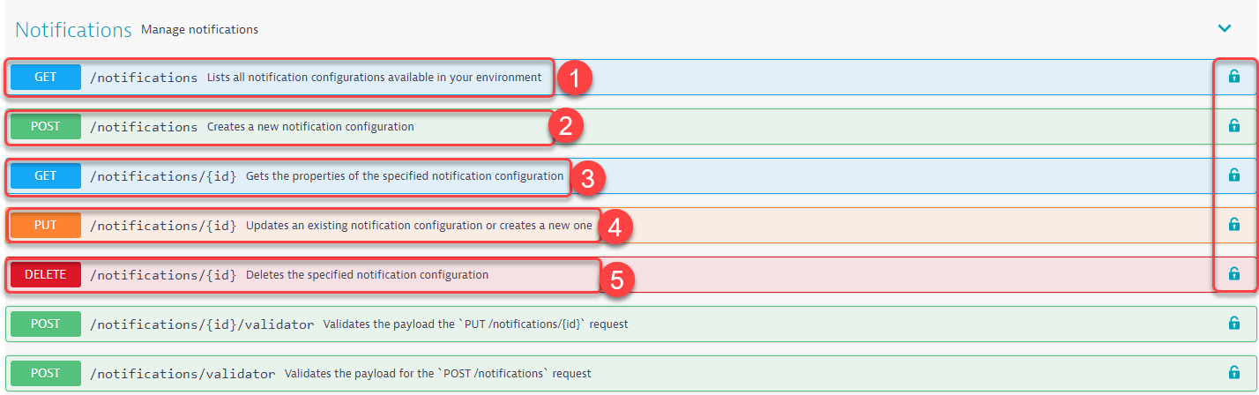This screenshot has height=395, width=1259.
Task: Click the GET badge on the /notifications/{id} row
Action: point(46,175)
